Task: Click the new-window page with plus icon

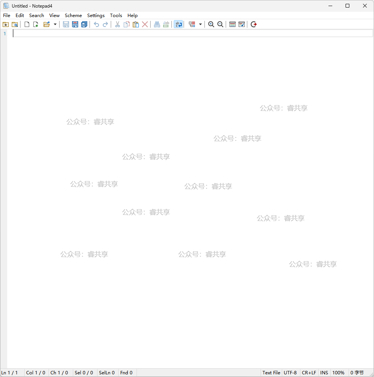Action: point(36,24)
